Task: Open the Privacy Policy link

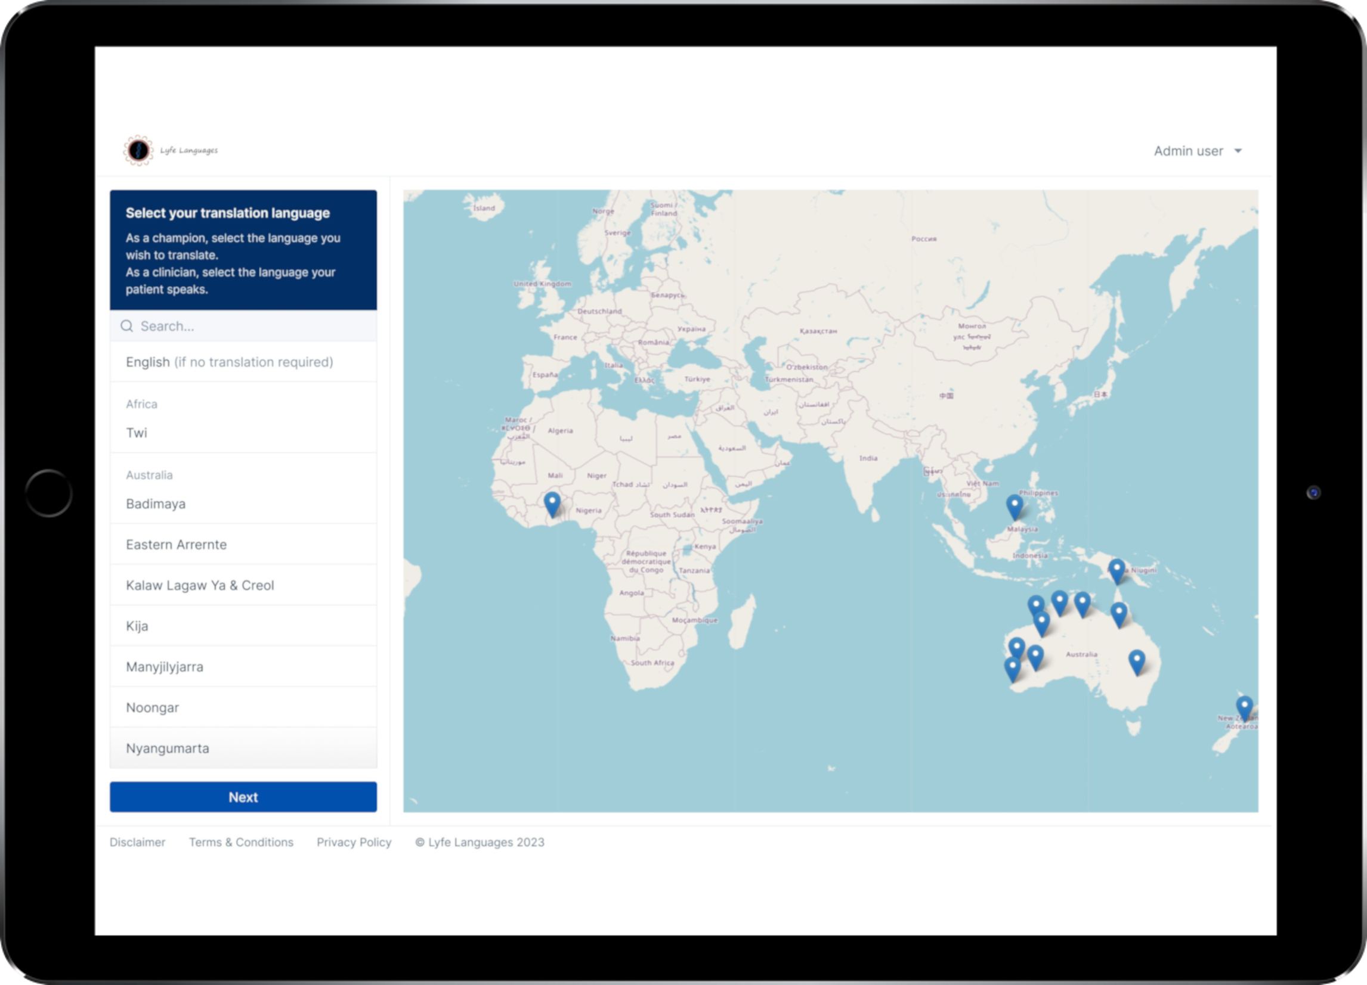Action: point(354,843)
